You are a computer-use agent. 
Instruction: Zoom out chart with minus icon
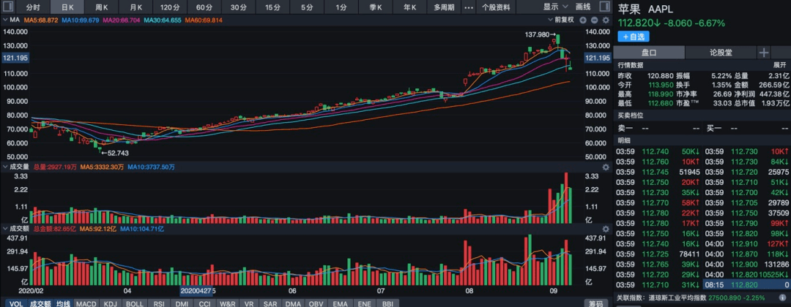(x=594, y=20)
